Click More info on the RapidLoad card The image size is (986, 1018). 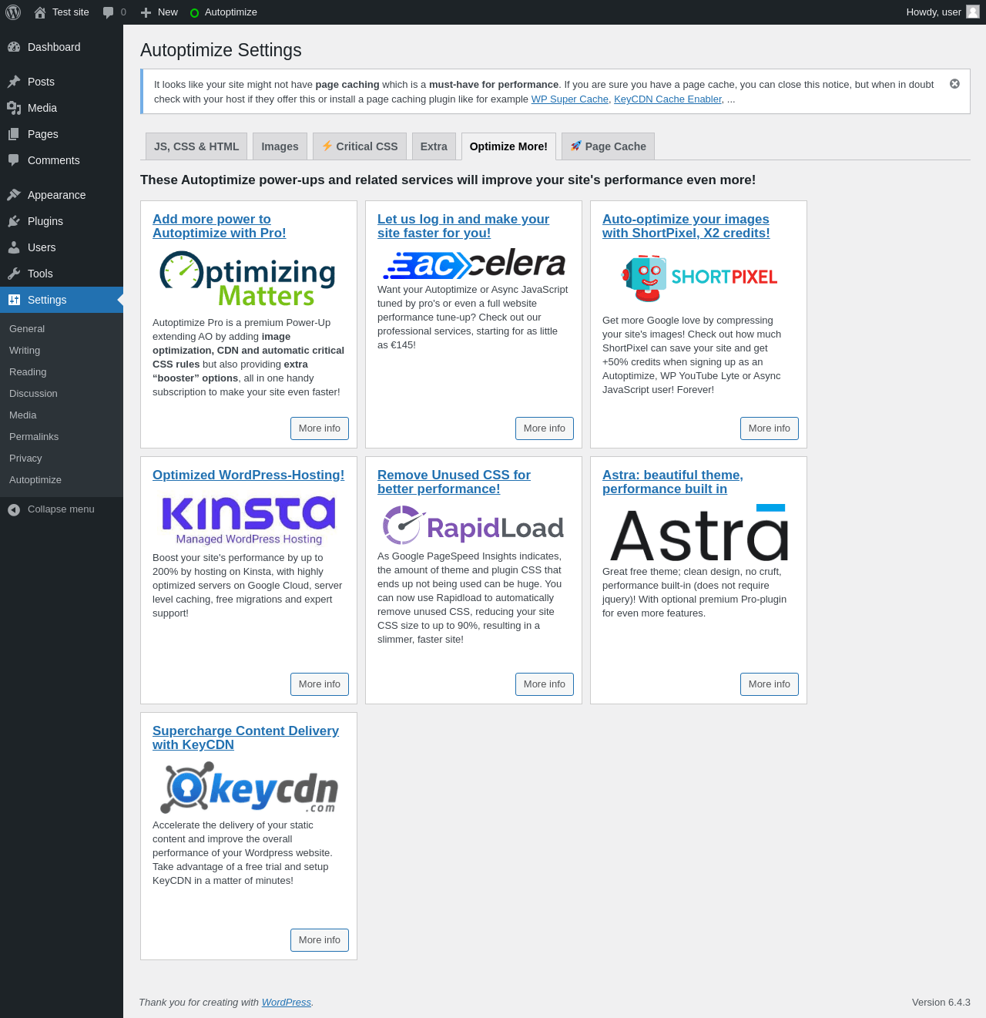[x=545, y=684]
